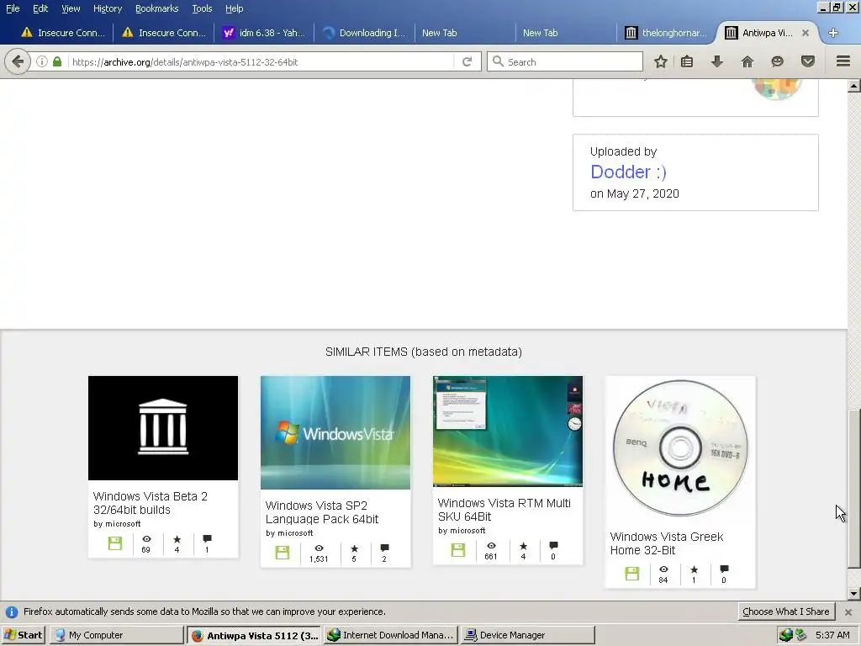Open the Windows Vista logo thumbnail
The width and height of the screenshot is (861, 646).
pos(335,432)
